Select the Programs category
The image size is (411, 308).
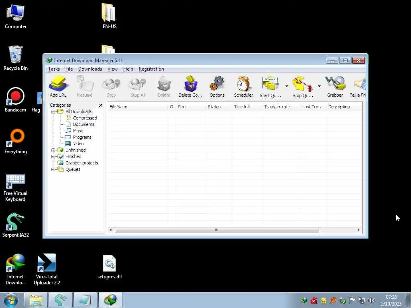(82, 137)
